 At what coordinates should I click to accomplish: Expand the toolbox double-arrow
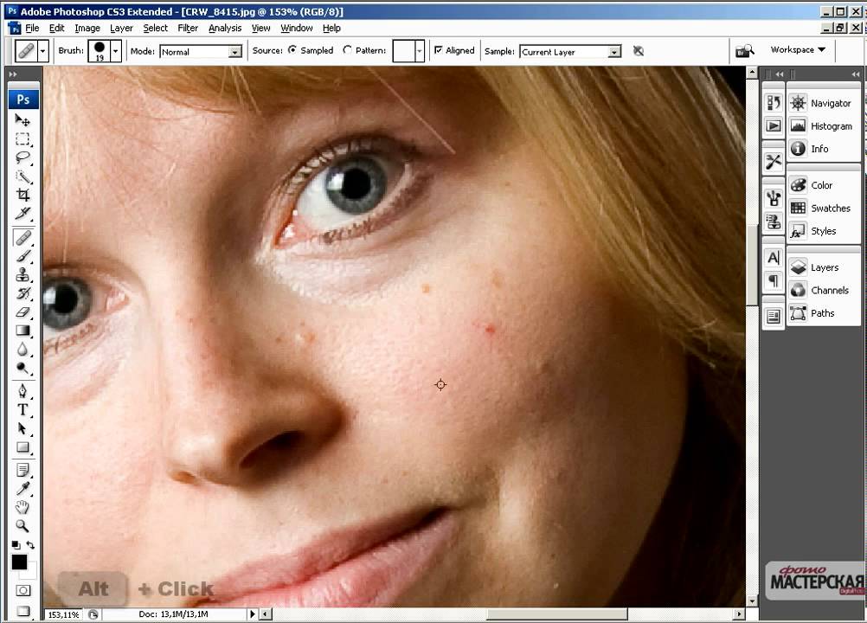(x=13, y=74)
